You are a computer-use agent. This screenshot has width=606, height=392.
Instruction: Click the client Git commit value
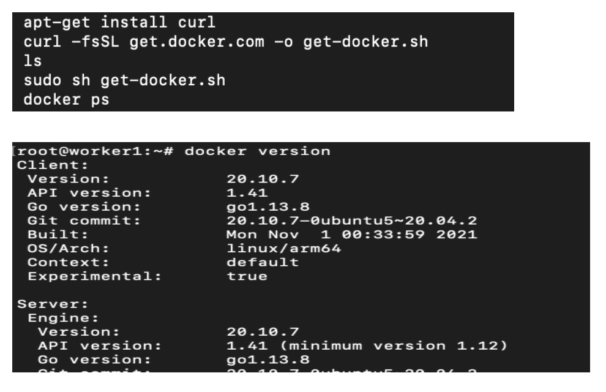pyautogui.click(x=352, y=221)
